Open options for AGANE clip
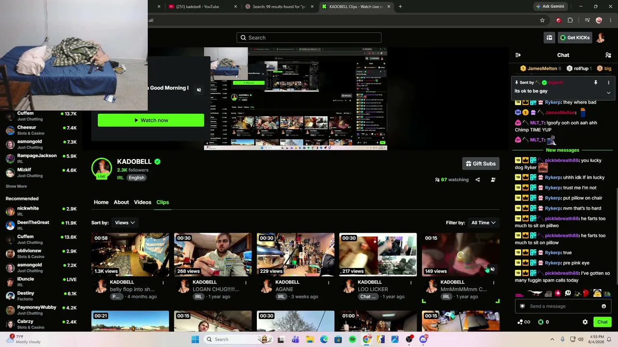Viewport: 618px width, 347px height. click(x=328, y=282)
